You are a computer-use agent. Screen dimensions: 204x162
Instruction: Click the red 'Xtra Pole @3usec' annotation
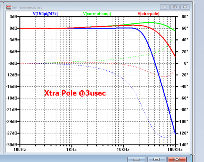75,93
